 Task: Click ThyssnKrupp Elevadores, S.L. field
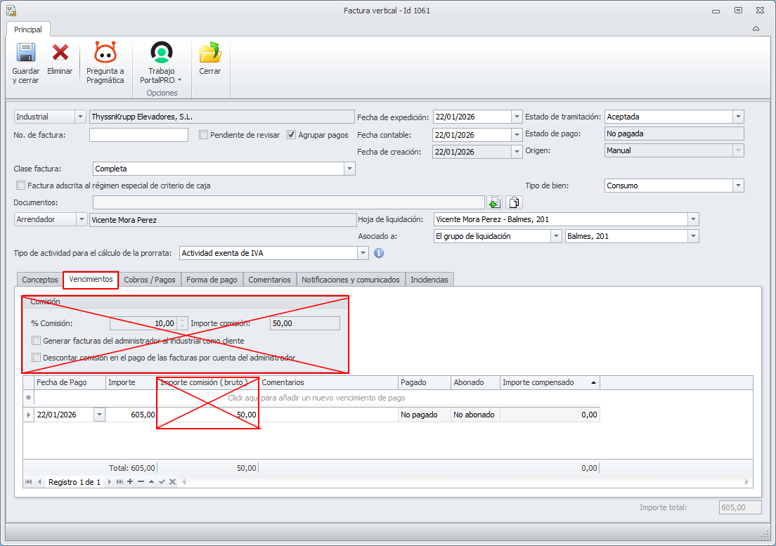(221, 117)
